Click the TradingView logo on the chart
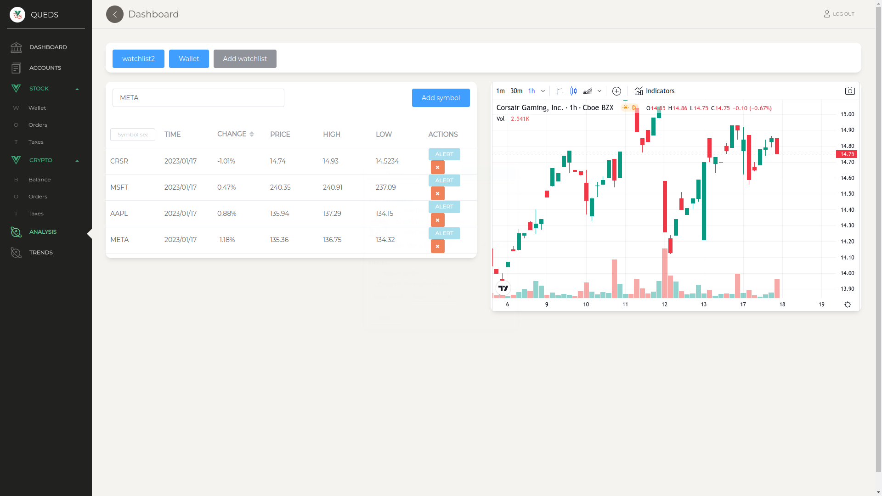 pyautogui.click(x=503, y=288)
